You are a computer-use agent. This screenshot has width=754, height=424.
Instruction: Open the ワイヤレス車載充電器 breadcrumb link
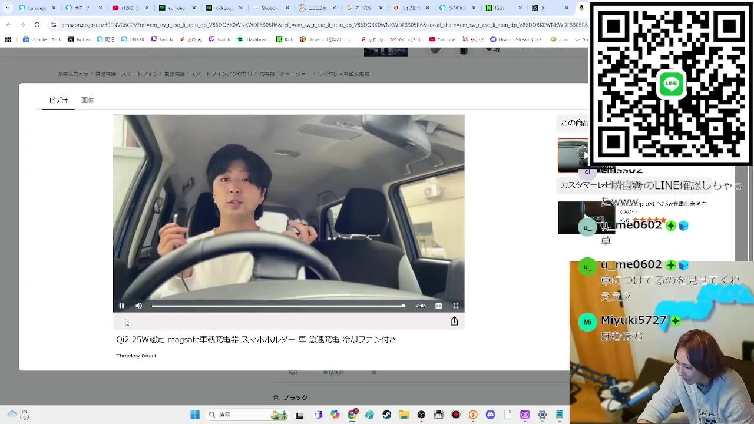343,74
